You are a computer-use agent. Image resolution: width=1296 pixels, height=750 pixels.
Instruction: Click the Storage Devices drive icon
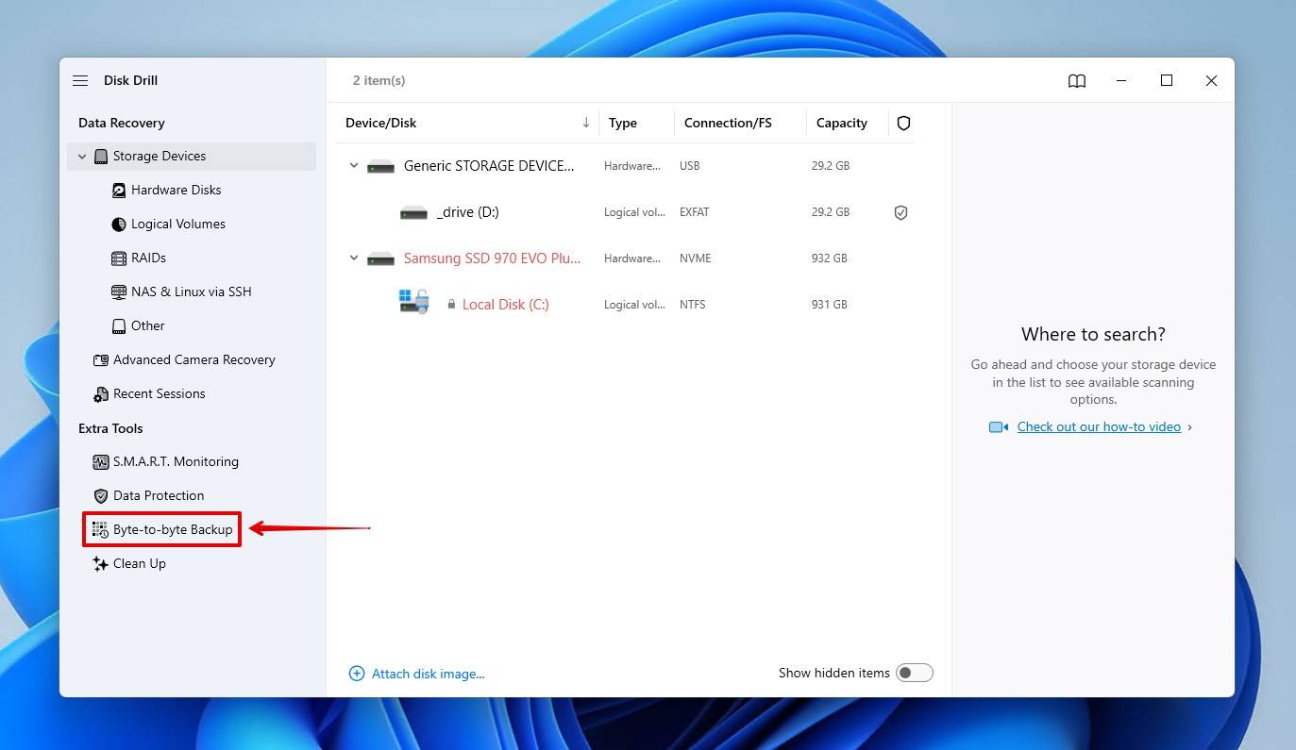tap(101, 157)
